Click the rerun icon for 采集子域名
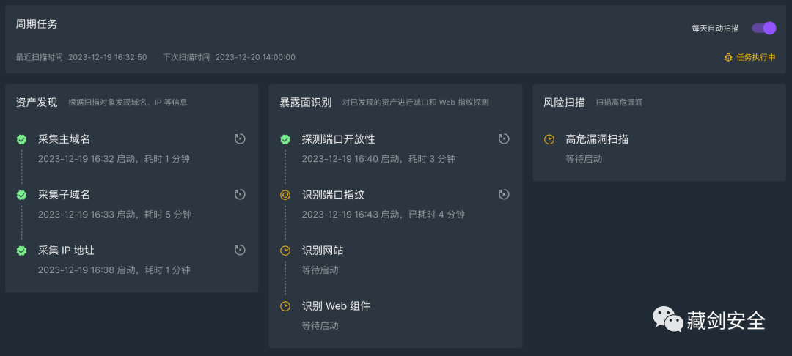Screen dimensions: 792x356 click(240, 195)
